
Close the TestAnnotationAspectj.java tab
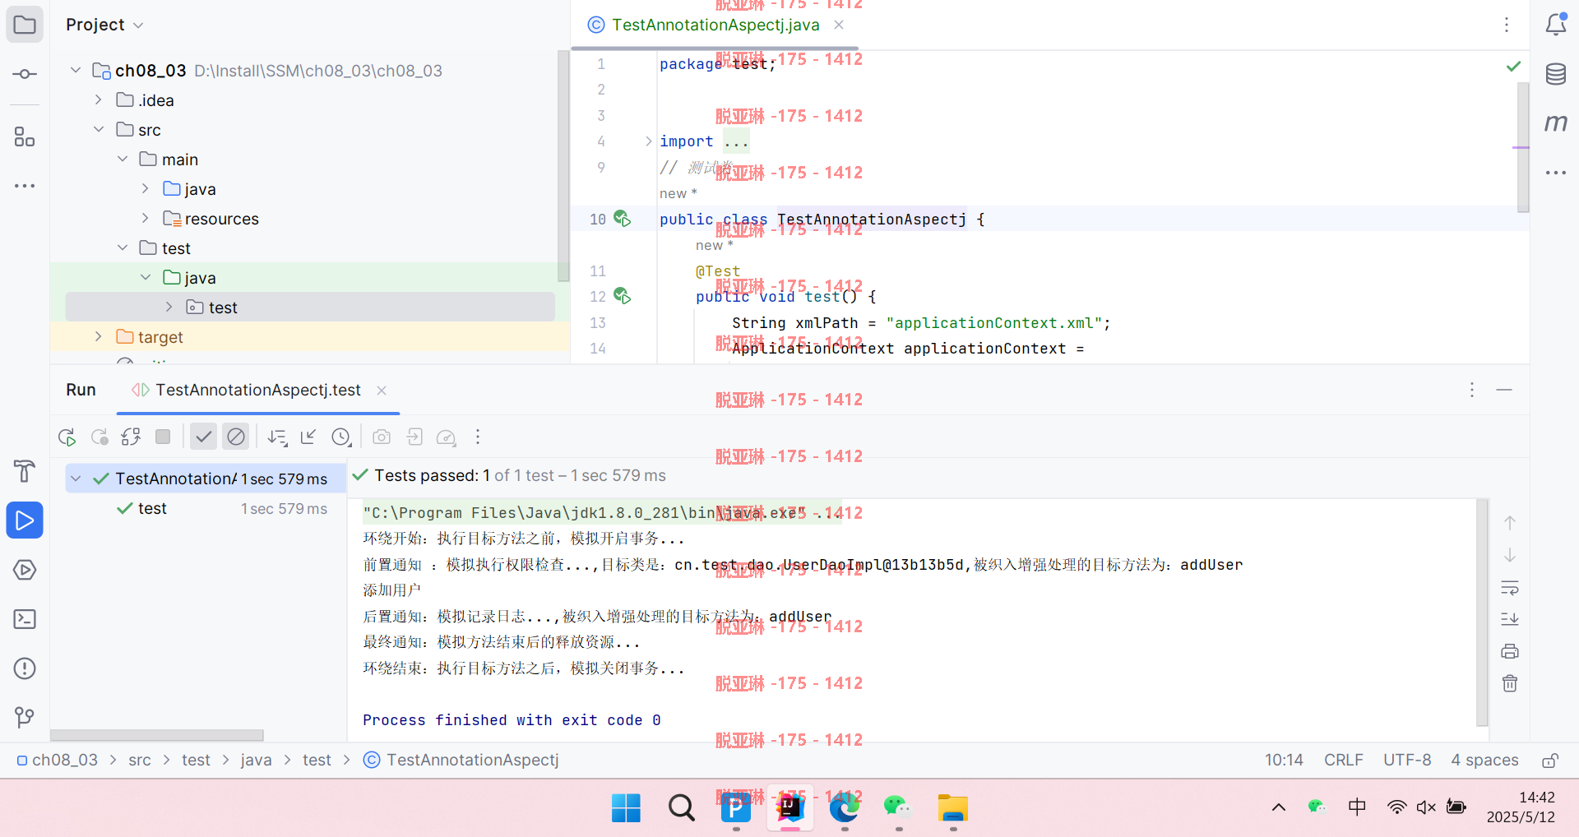pos(839,25)
